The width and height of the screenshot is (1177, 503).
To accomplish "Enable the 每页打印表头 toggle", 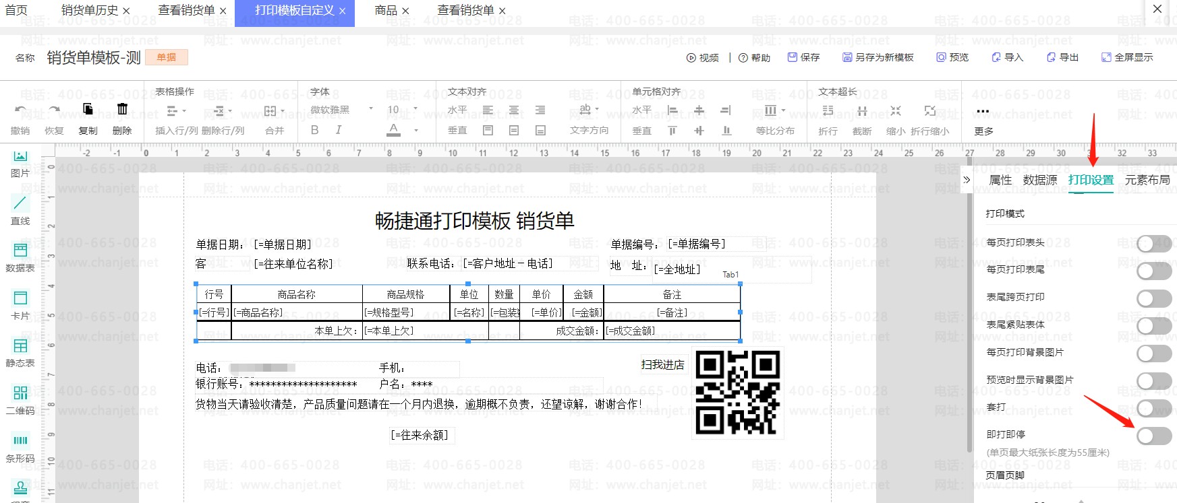I will pos(1153,244).
